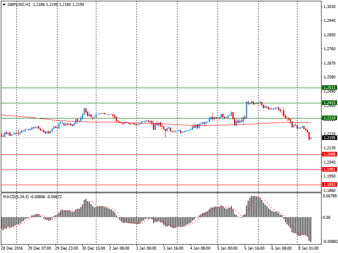This screenshot has width=338, height=253.
Task: Click the 1.1950 price scale value
Action: point(330,176)
